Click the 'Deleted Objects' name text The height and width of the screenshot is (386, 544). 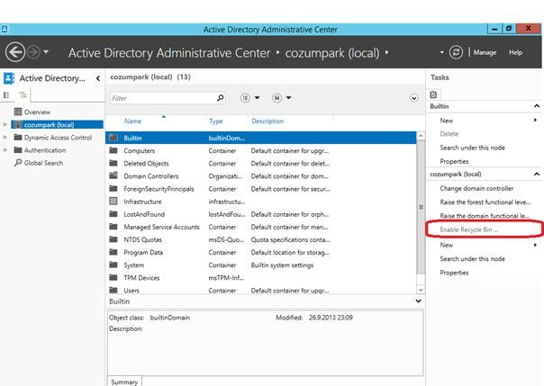pos(146,163)
